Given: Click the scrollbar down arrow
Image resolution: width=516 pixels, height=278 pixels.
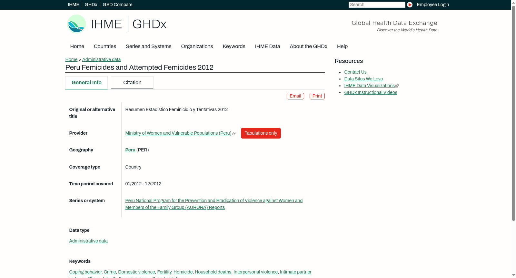Looking at the screenshot, I should [x=513, y=275].
